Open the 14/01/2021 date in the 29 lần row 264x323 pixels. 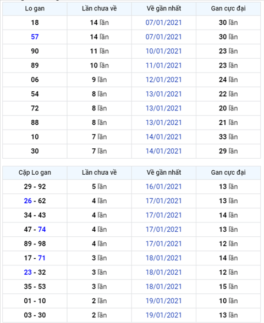tap(163, 151)
